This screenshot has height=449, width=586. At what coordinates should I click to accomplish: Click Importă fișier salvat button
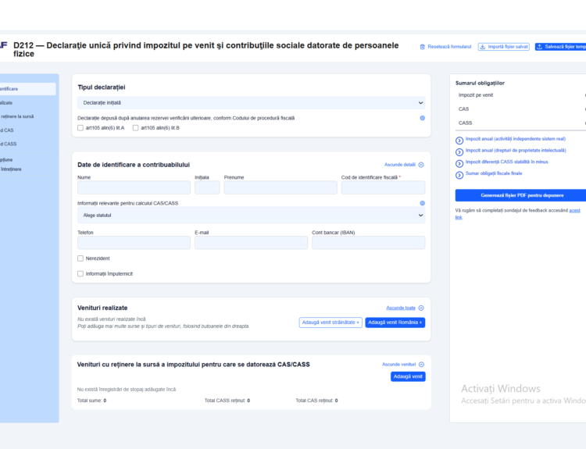coord(503,47)
